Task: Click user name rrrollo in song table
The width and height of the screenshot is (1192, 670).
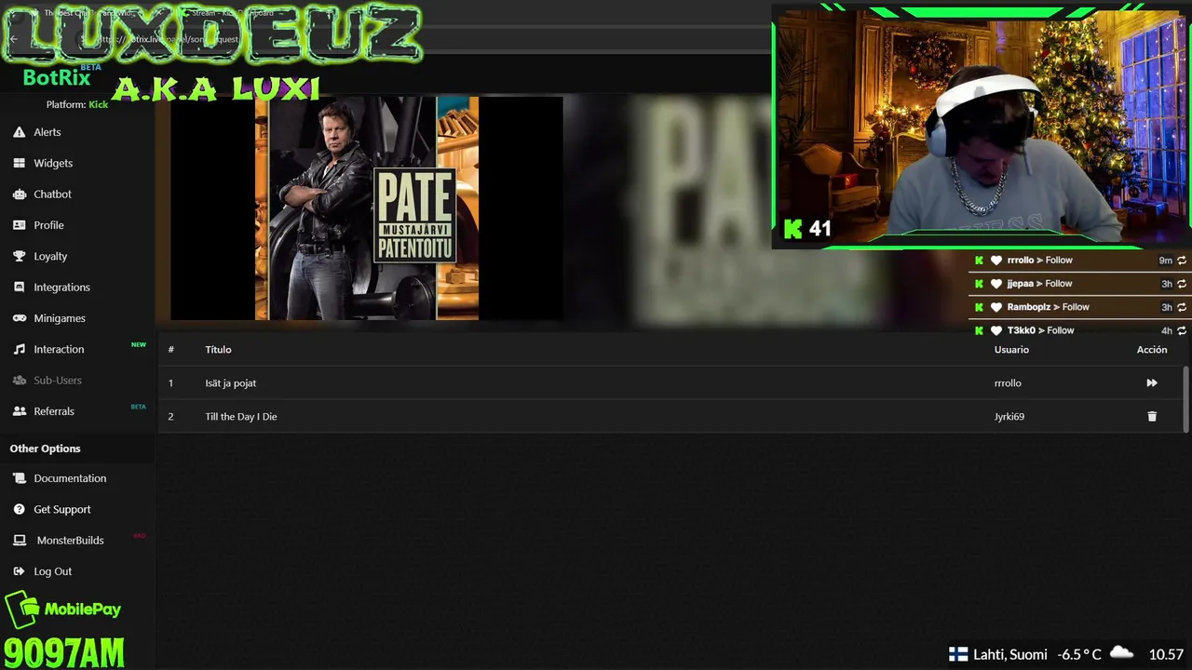Action: [x=1008, y=382]
